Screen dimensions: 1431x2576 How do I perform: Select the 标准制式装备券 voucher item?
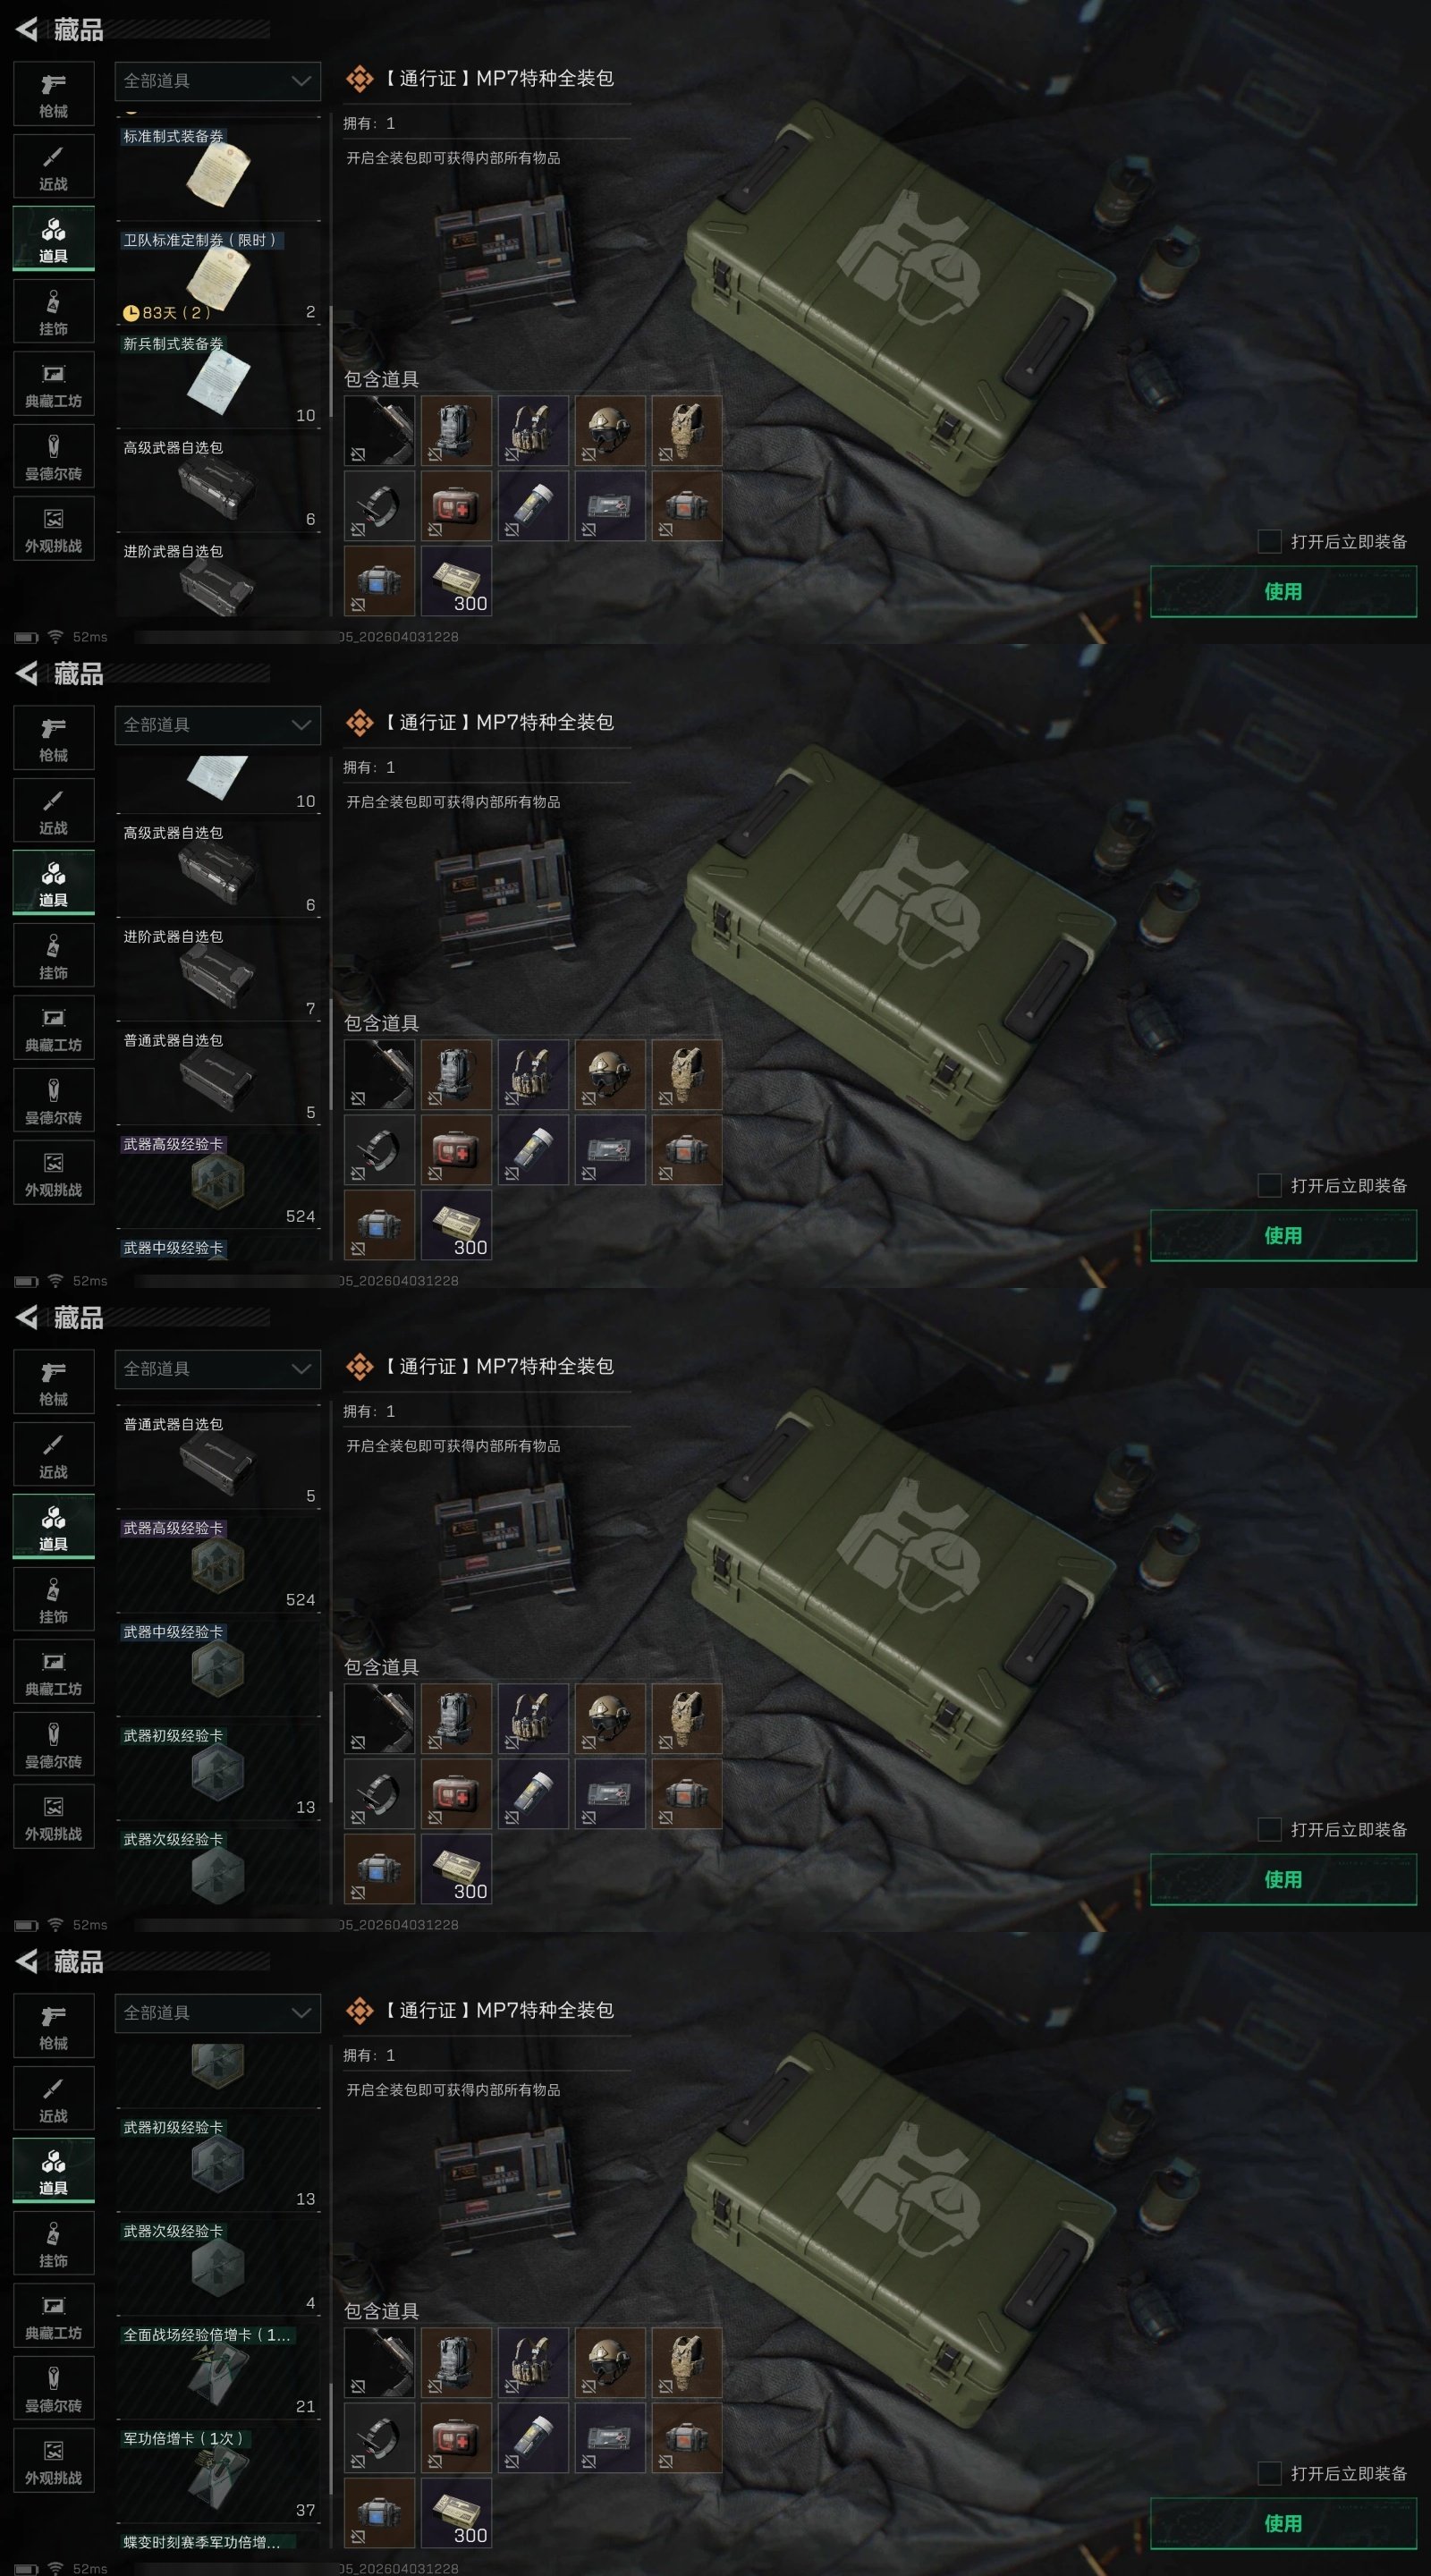218,172
